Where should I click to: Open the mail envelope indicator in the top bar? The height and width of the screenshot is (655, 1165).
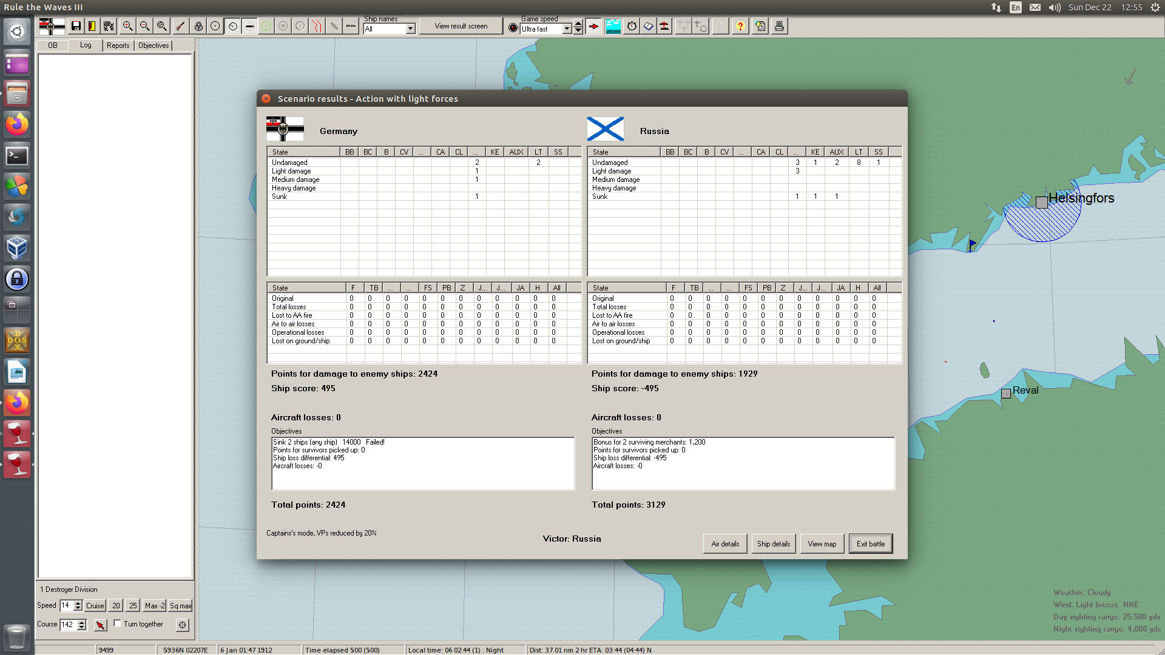(1035, 7)
